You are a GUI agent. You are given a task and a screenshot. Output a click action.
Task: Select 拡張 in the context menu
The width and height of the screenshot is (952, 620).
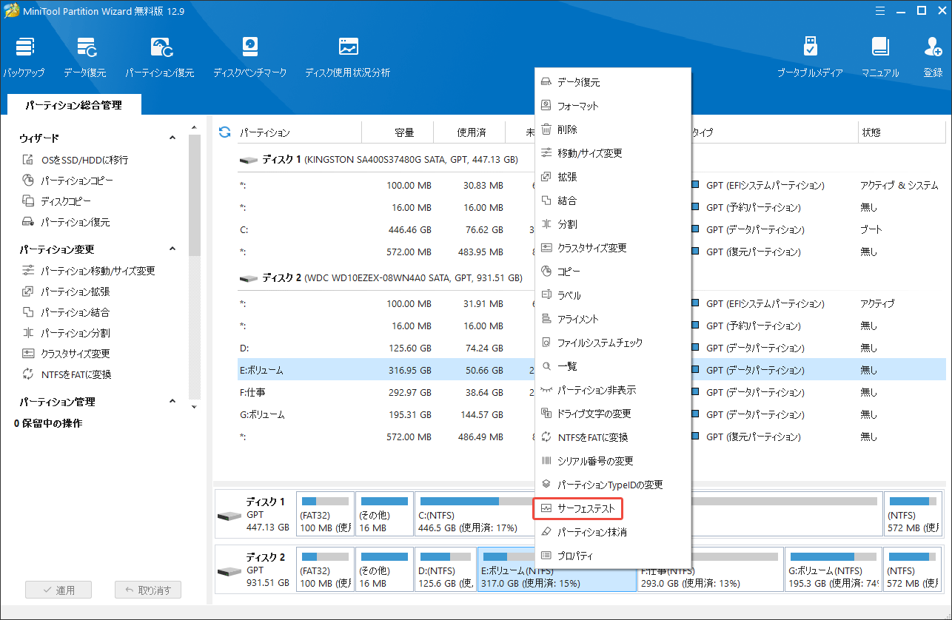coord(613,177)
